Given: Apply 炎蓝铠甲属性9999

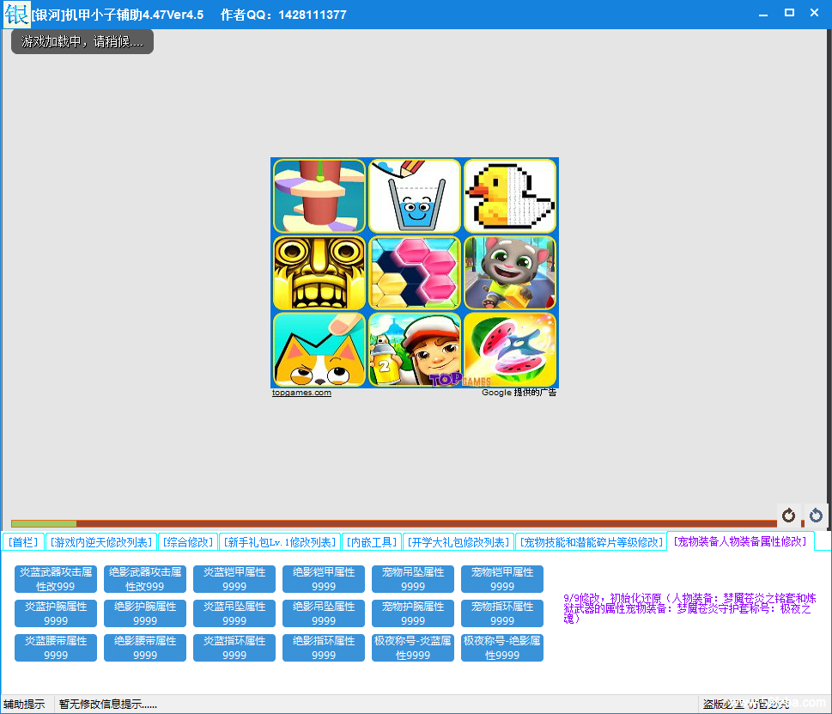Looking at the screenshot, I should click(234, 579).
